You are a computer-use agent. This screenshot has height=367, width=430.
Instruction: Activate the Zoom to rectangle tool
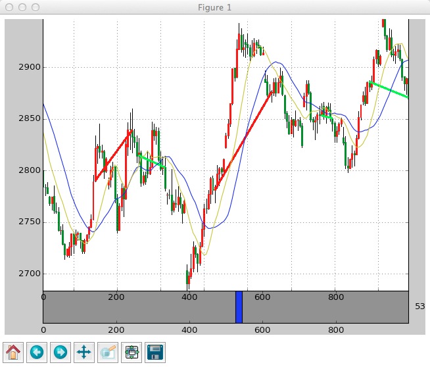pos(108,352)
